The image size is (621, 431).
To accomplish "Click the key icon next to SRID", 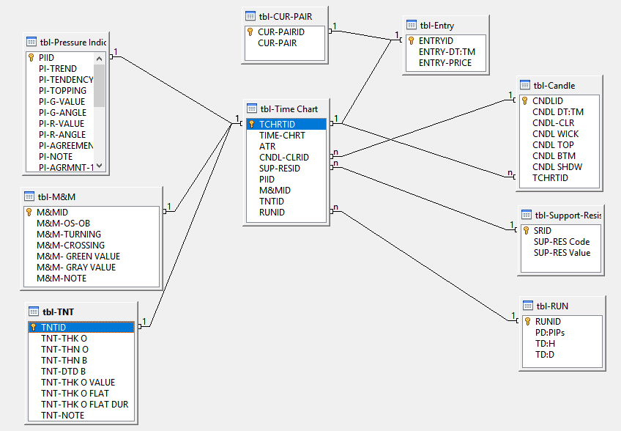I will point(525,230).
